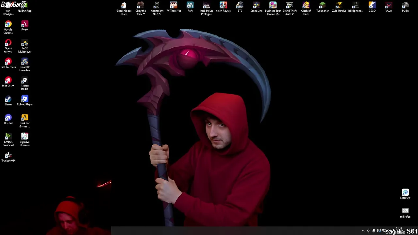This screenshot has width=418, height=235.
Task: Open the Riot İstemcisi desktop icon
Action: [x=8, y=63]
